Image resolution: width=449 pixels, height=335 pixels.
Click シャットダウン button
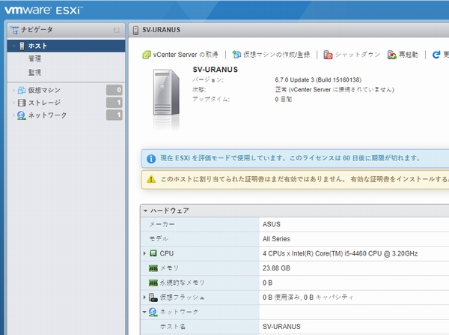(x=352, y=55)
